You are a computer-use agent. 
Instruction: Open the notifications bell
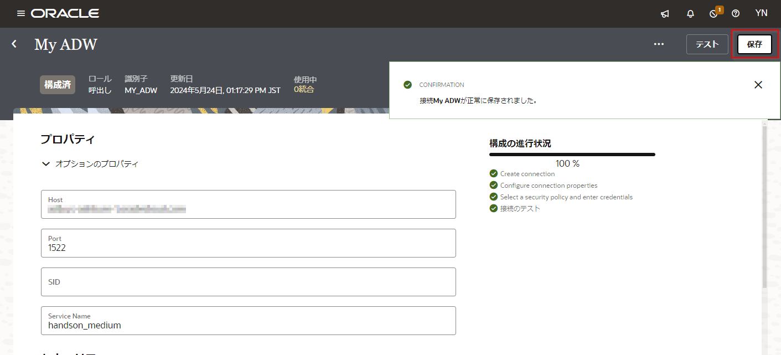click(690, 14)
